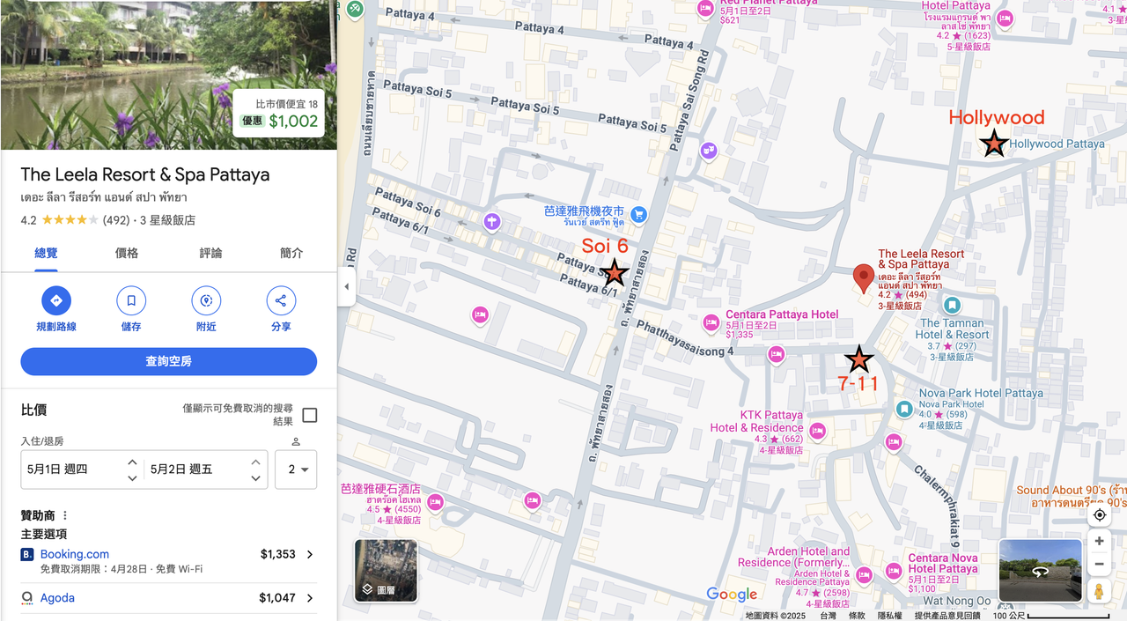1127x621 pixels.
Task: Click the Hollywood Pattaya map label
Action: pos(1057,144)
